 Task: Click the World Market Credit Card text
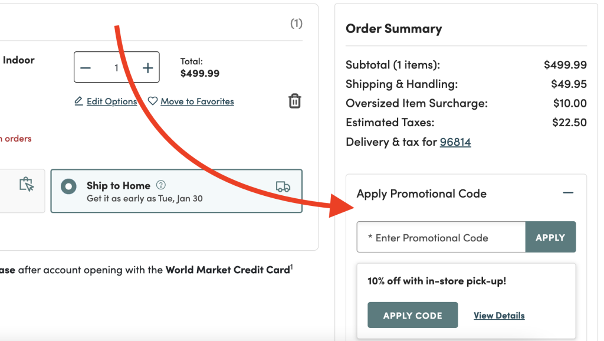(227, 270)
